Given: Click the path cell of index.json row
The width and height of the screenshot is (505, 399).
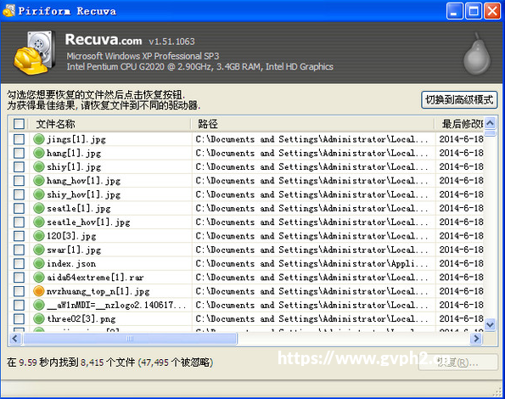Looking at the screenshot, I should click(x=312, y=264).
